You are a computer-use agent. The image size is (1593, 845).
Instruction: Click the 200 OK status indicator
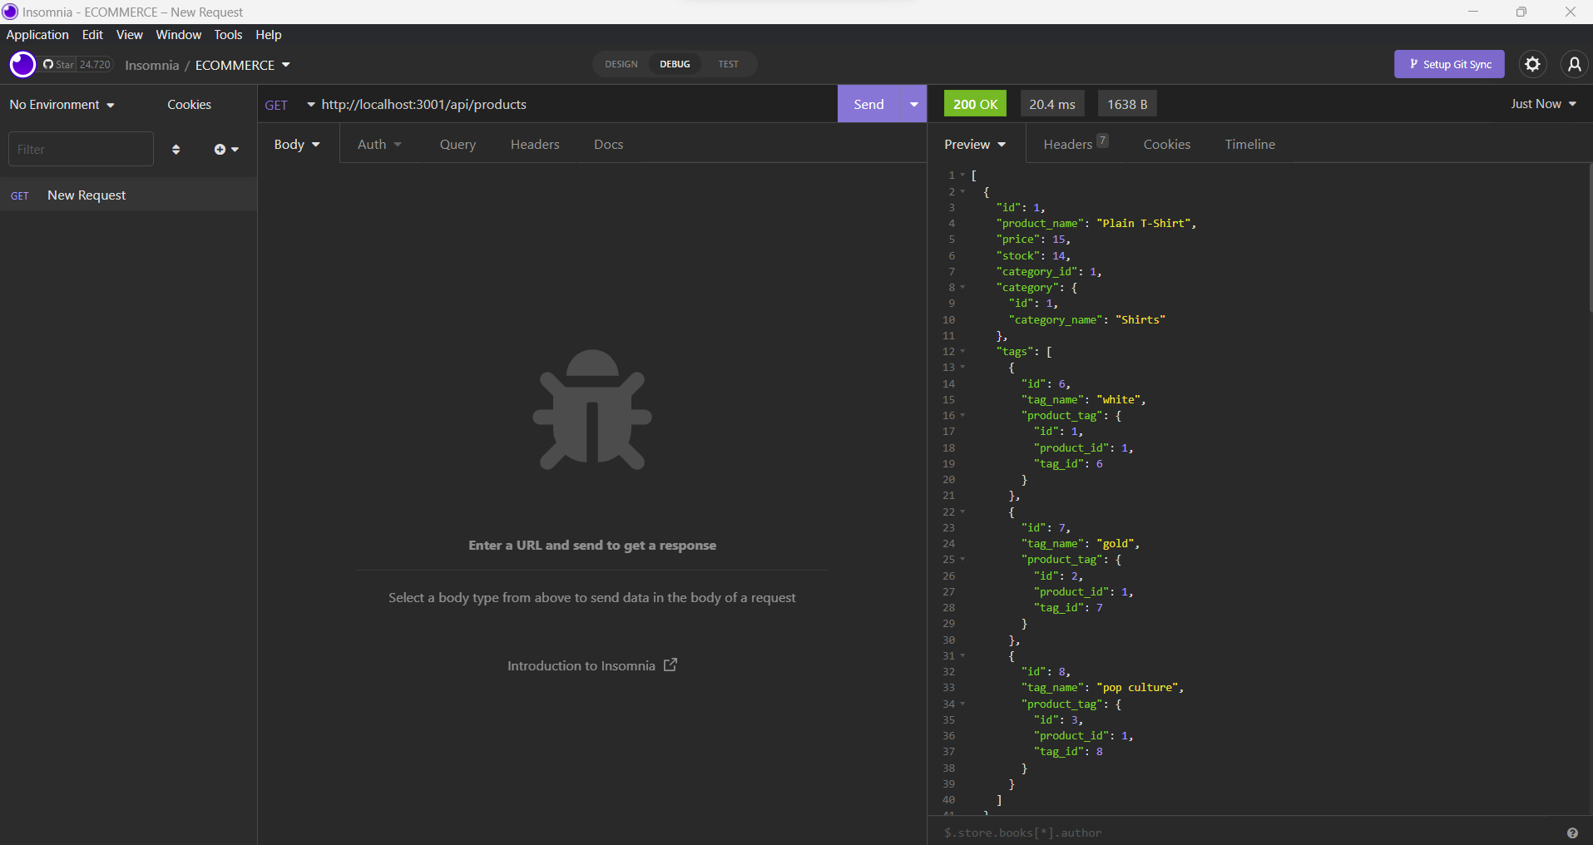coord(974,103)
